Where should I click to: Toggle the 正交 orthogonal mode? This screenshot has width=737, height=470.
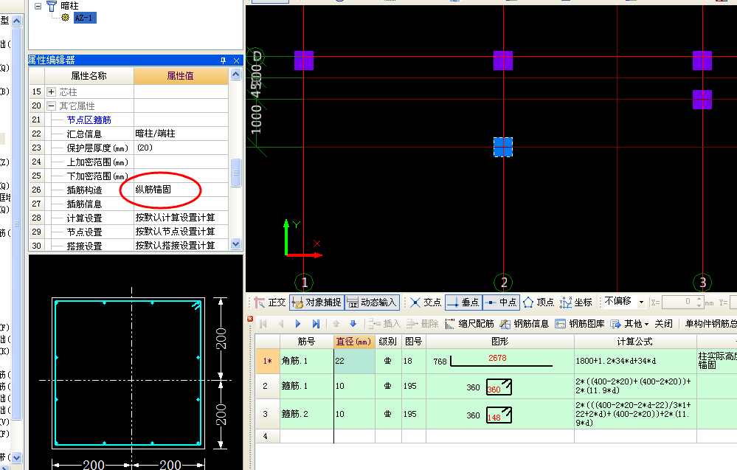270,303
